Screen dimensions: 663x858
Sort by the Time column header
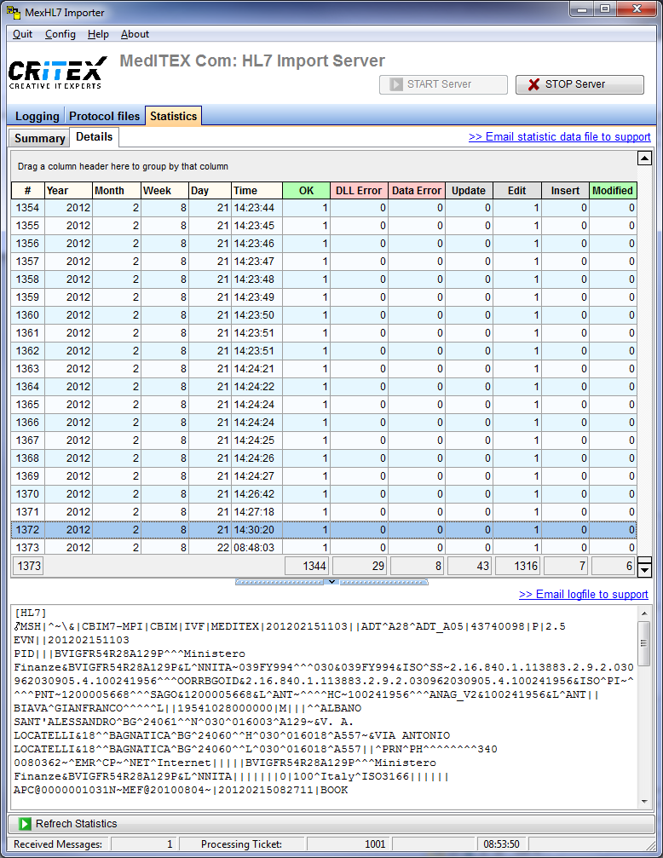coord(257,190)
